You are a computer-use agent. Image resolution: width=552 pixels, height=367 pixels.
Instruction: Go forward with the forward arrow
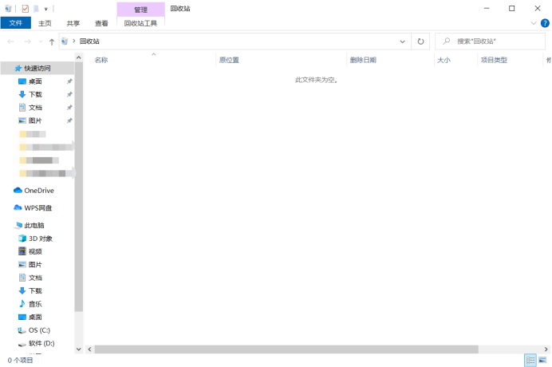click(27, 41)
